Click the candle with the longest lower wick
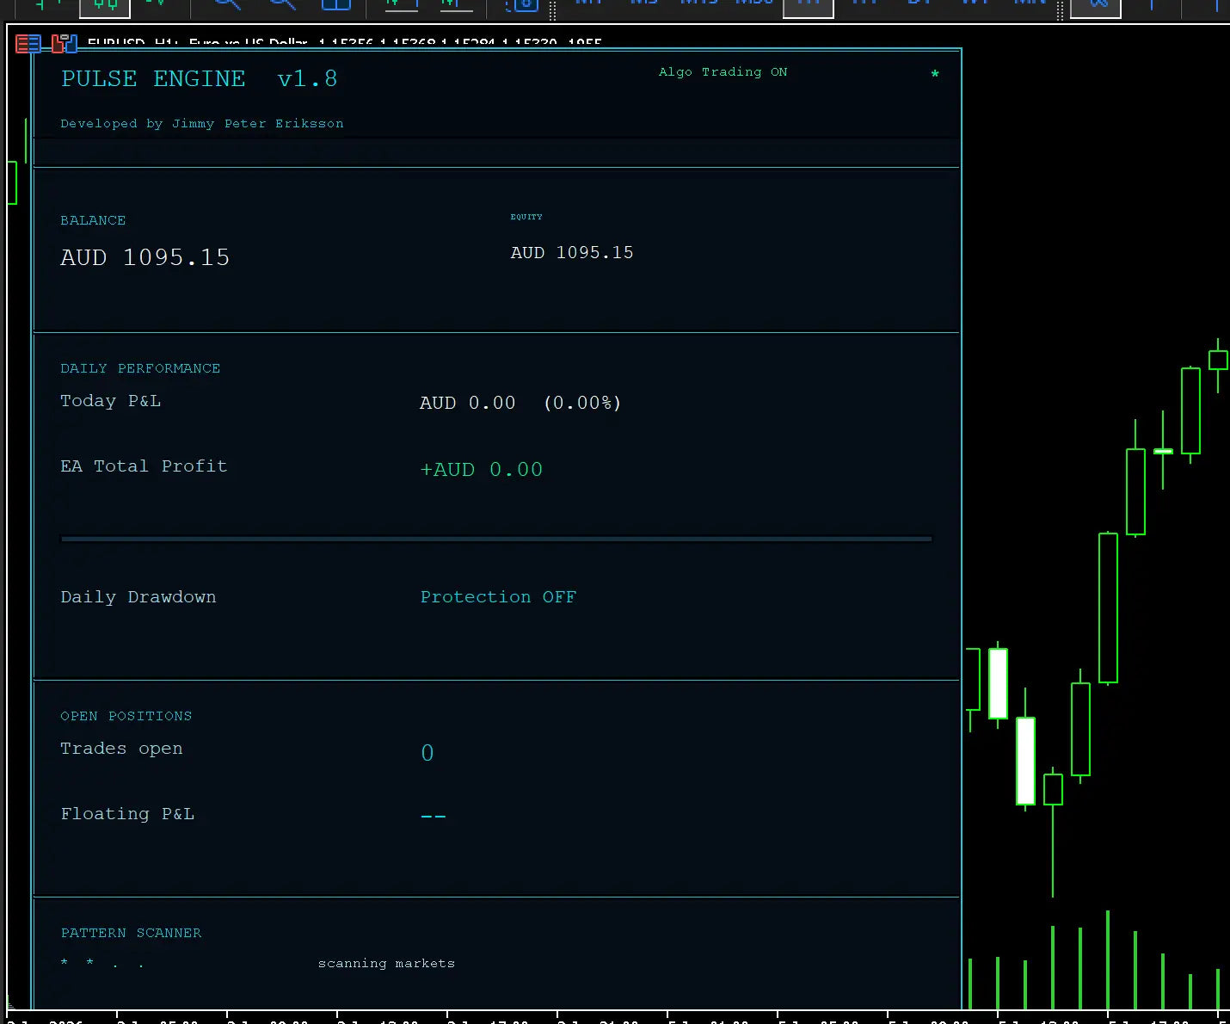The height and width of the screenshot is (1024, 1230). (1053, 789)
